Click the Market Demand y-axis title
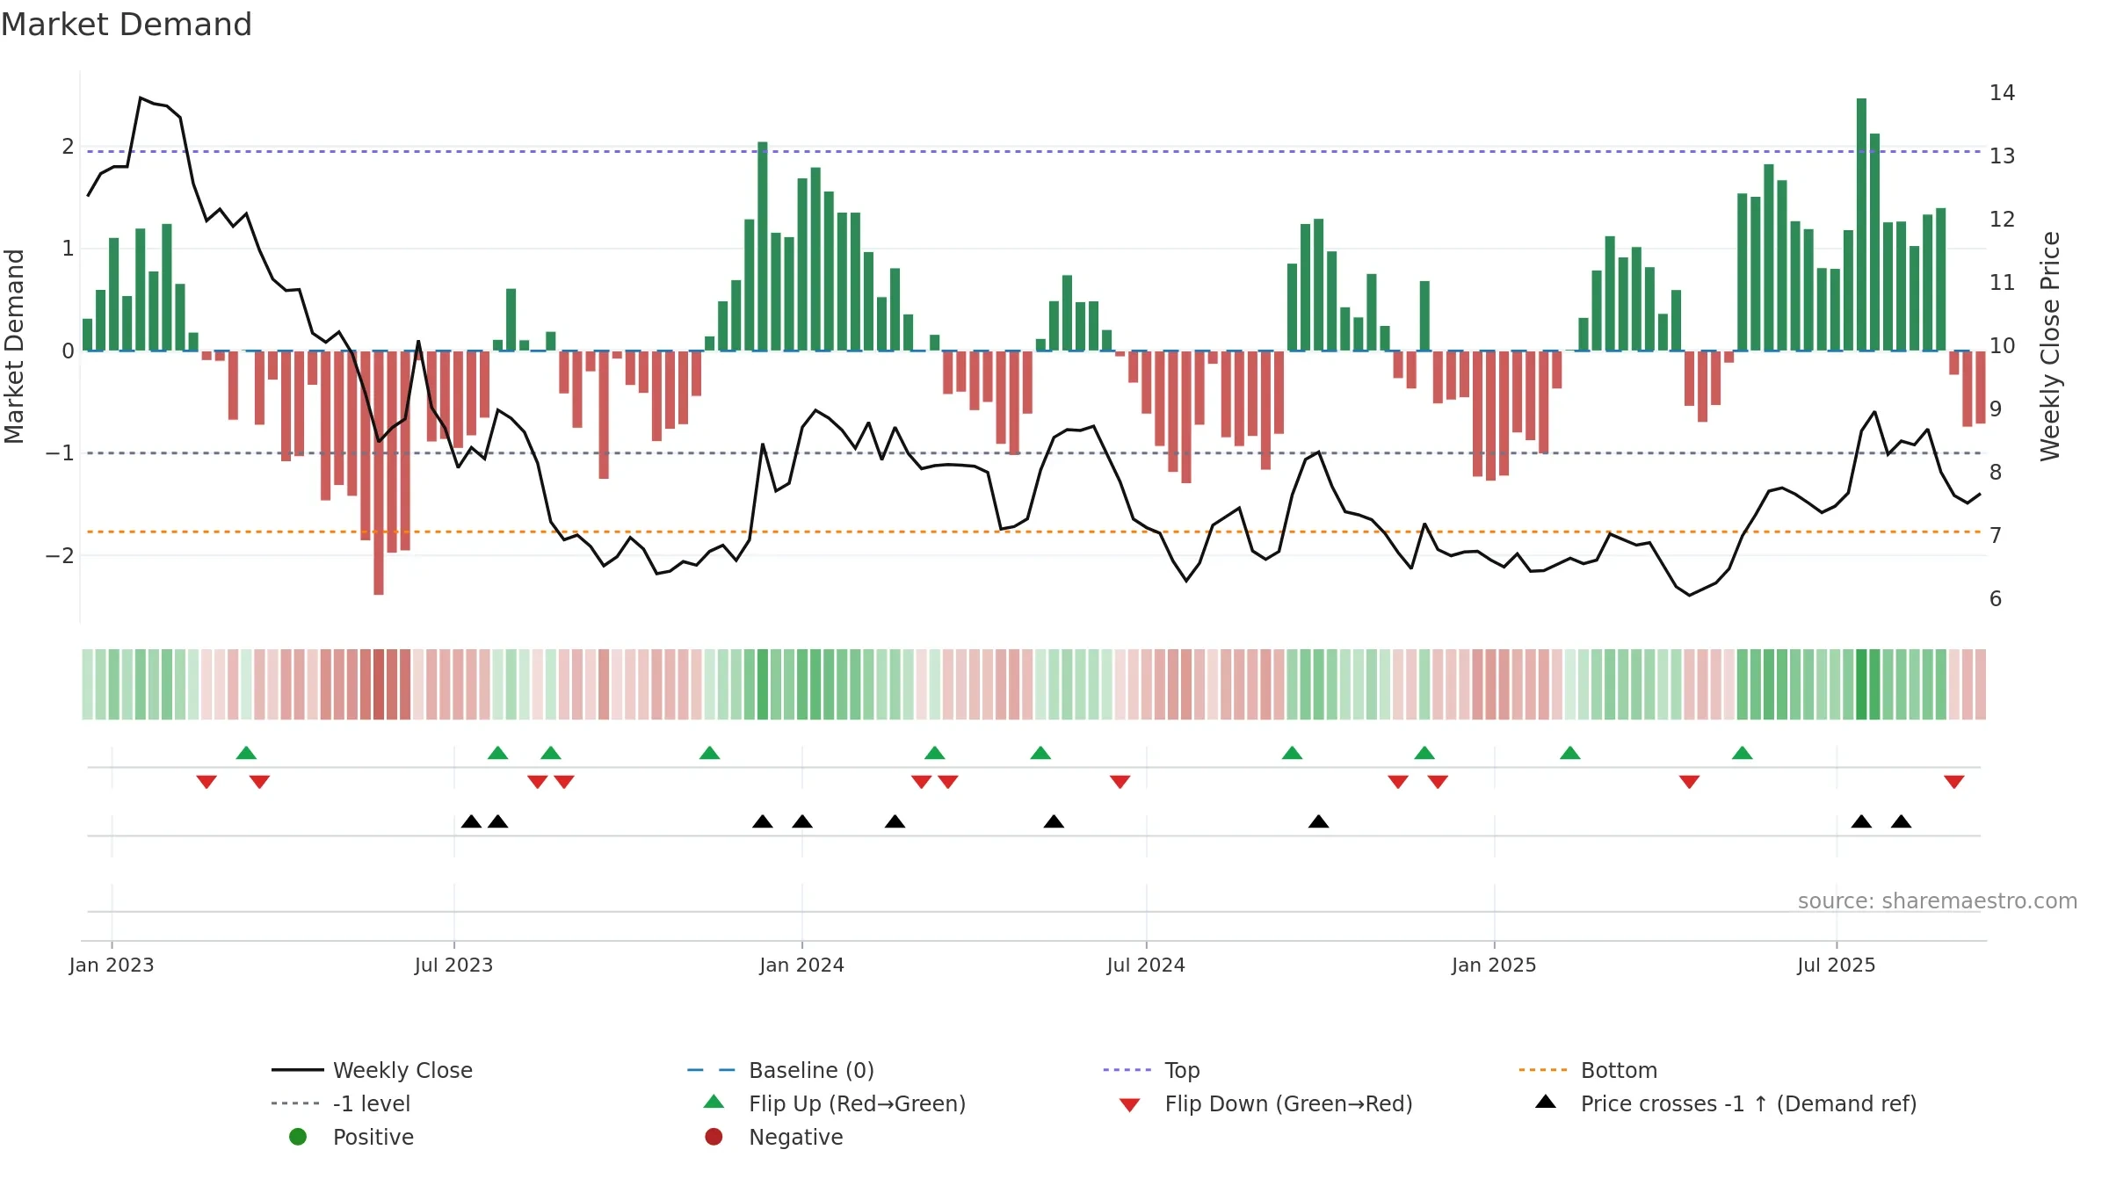The image size is (2109, 1186). [x=14, y=346]
